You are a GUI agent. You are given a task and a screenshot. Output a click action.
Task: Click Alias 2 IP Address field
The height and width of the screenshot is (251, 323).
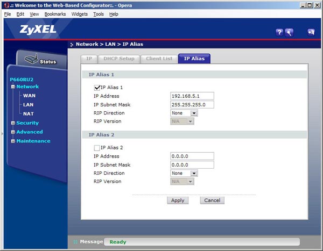192,156
